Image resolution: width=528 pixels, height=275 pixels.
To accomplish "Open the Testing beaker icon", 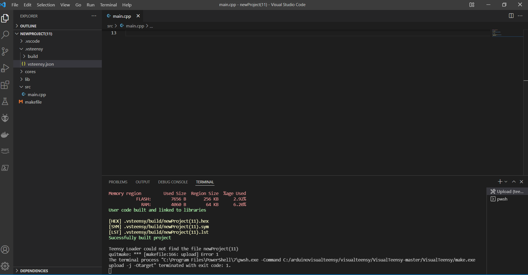I will (5, 101).
